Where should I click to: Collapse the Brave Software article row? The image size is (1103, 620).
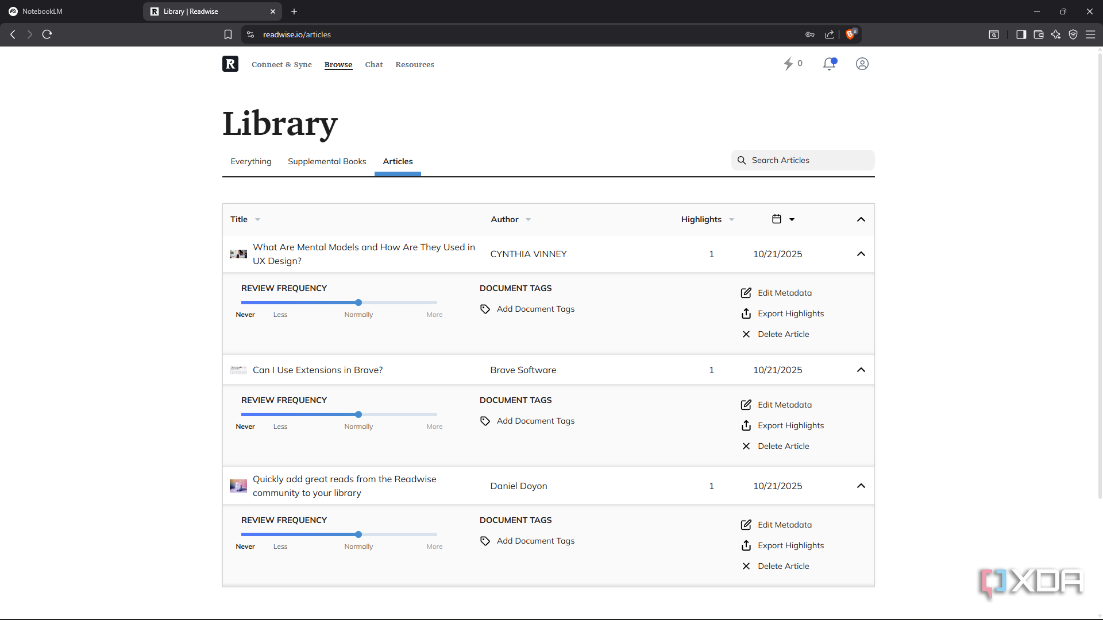(x=861, y=370)
